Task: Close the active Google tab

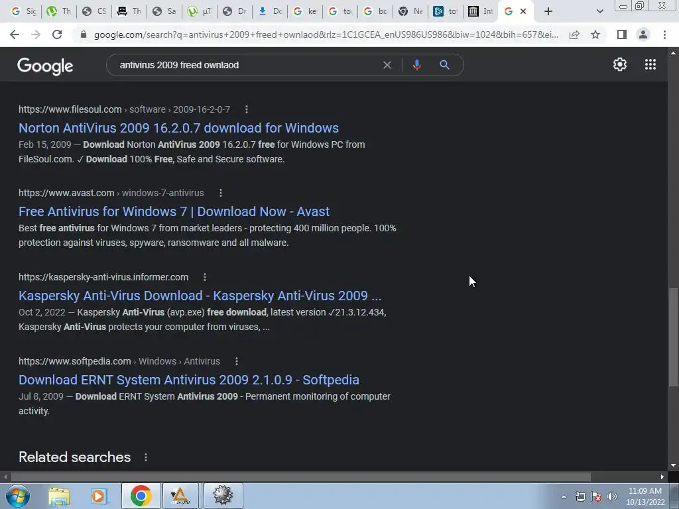Action: (x=523, y=11)
